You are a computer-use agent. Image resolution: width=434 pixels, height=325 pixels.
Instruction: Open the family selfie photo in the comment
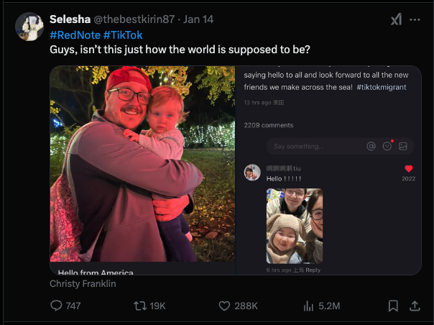pos(294,226)
